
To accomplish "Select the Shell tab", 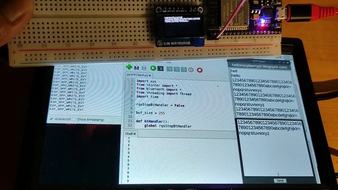I will (x=130, y=134).
